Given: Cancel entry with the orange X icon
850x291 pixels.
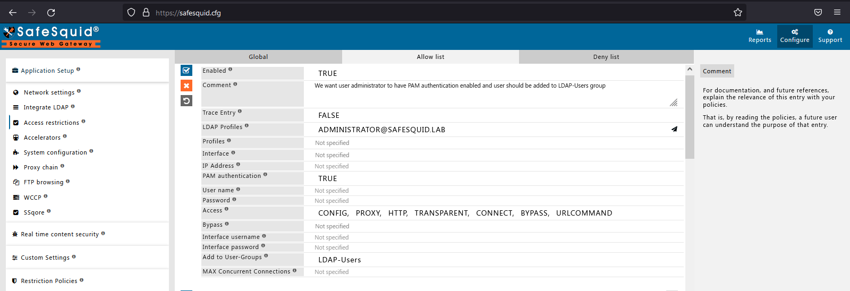Looking at the screenshot, I should [186, 85].
